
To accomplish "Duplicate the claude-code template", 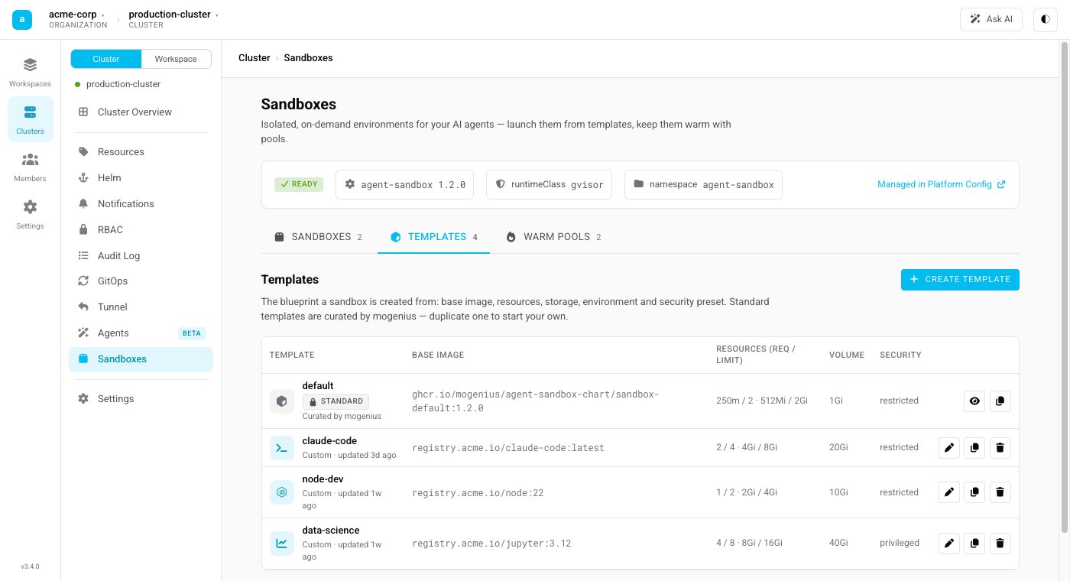I will [x=974, y=448].
